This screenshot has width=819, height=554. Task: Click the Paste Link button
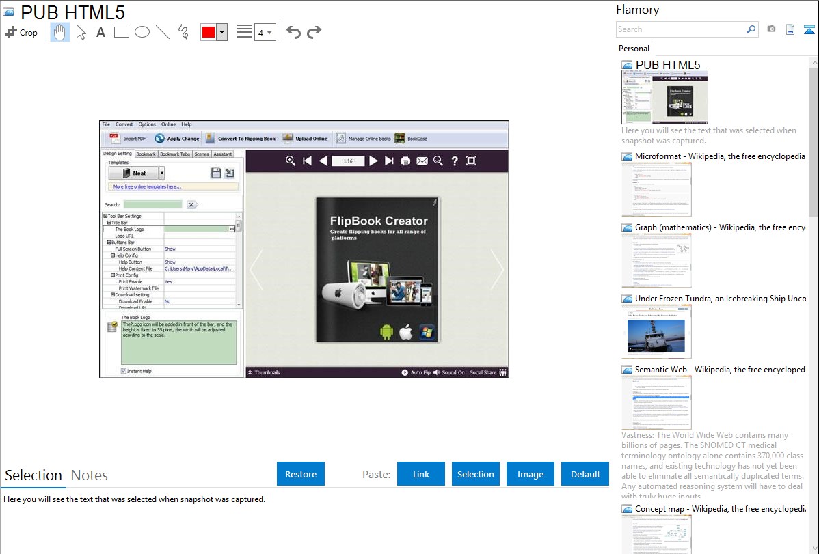[x=421, y=474]
